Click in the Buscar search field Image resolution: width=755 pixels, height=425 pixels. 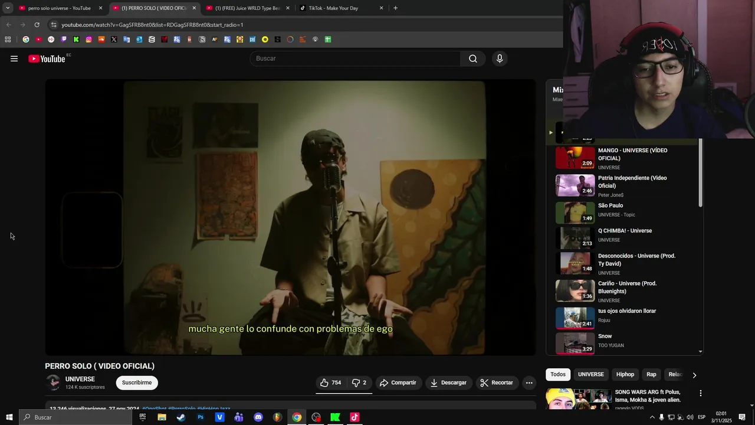[x=355, y=58]
